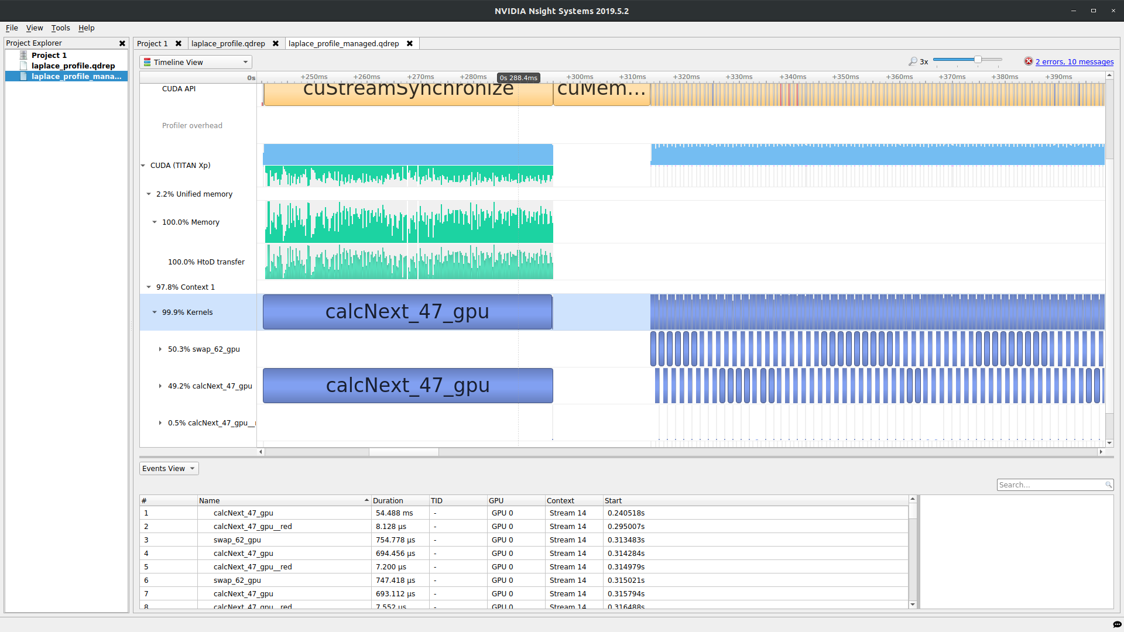Screen dimensions: 1124x632
Task: Open the 2 errors, 10 messages link
Action: [1074, 61]
